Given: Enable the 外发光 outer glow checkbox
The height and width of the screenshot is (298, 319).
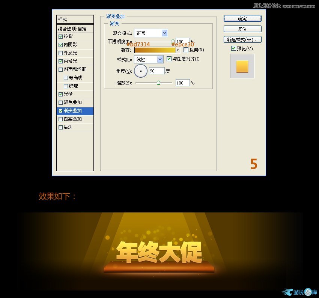Looking at the screenshot, I should [61, 53].
